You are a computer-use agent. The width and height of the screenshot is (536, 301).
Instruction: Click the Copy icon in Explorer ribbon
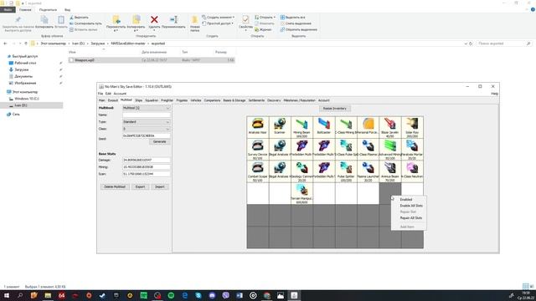pyautogui.click(x=44, y=20)
